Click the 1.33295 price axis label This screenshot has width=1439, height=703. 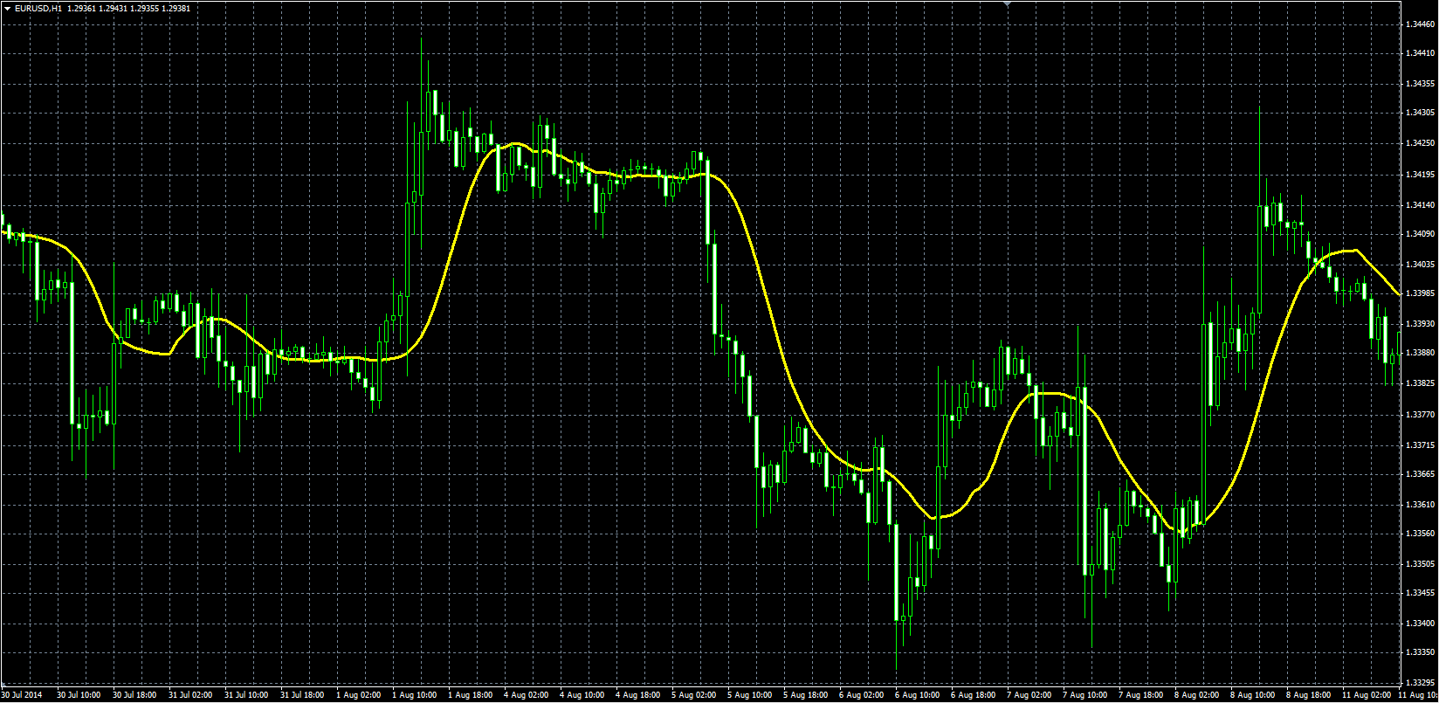click(x=1421, y=682)
